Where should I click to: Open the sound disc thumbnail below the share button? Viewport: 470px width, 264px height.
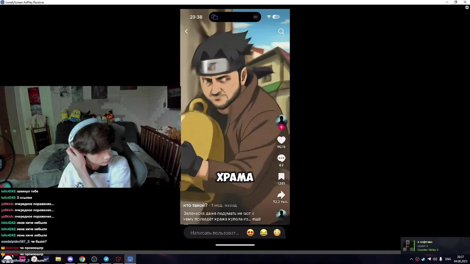(x=282, y=214)
